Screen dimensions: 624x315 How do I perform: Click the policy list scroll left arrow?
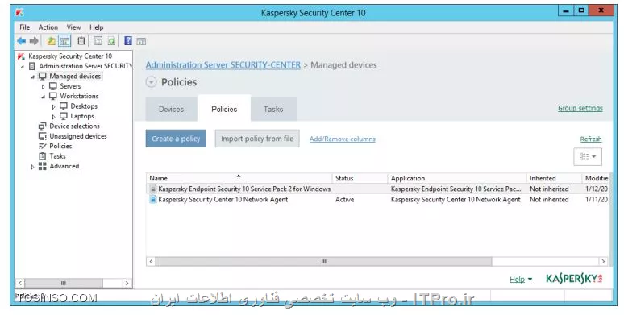coord(151,261)
